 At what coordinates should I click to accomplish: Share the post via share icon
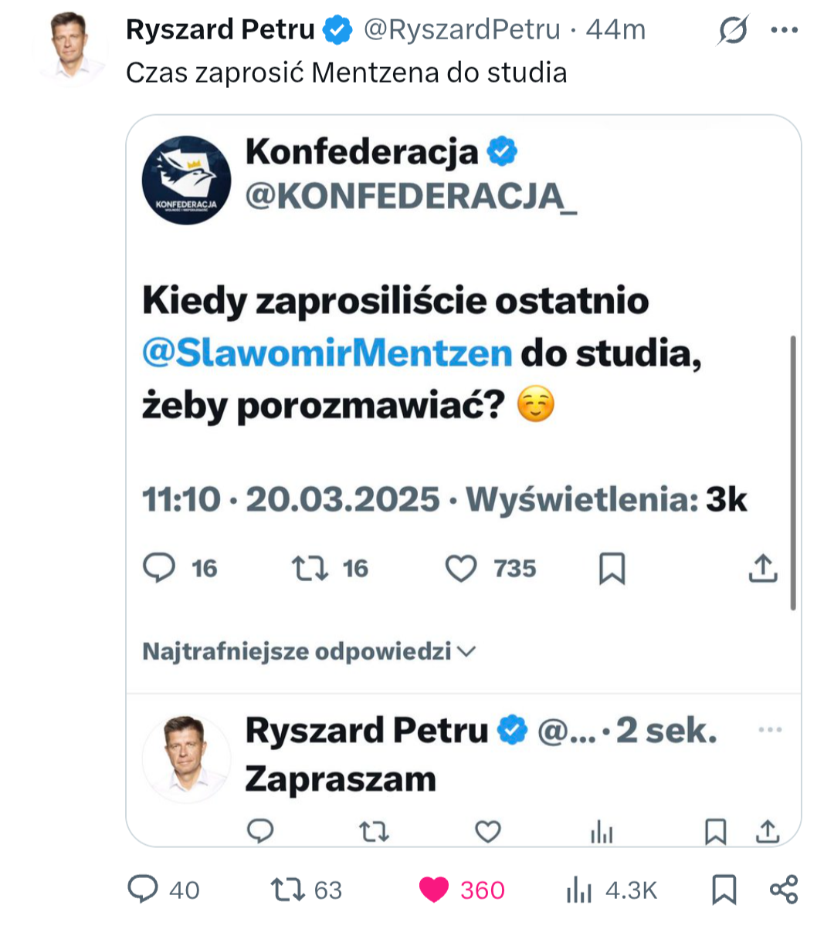click(784, 889)
